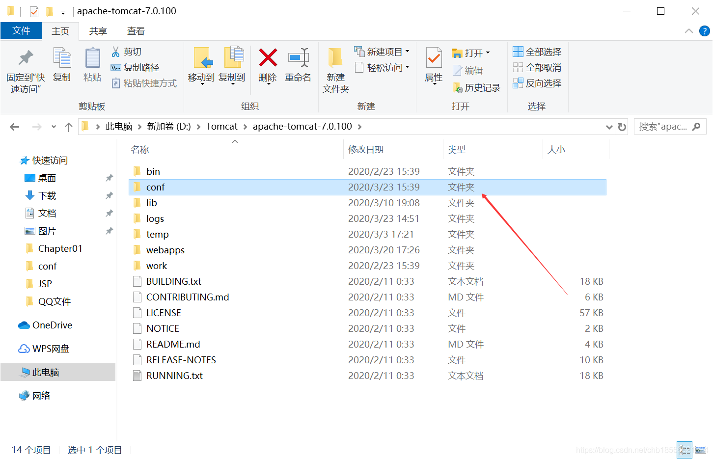Open the New item dropdown
This screenshot has width=713, height=459.
pos(382,52)
